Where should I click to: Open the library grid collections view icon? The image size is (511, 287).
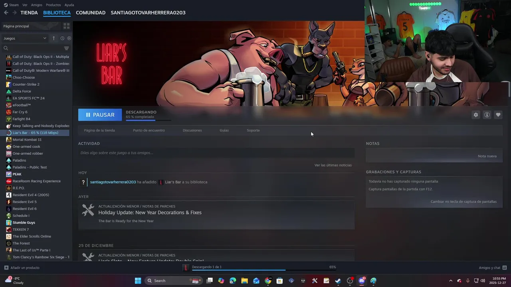66,26
